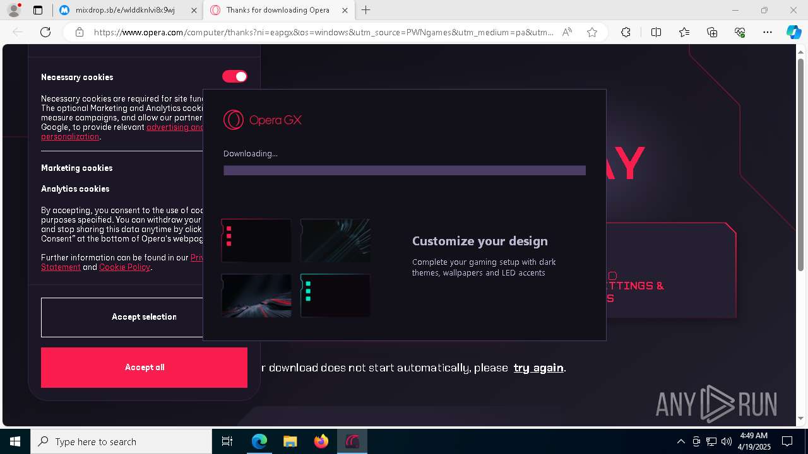Image resolution: width=808 pixels, height=454 pixels.
Task: Open the tab actions menu icon
Action: click(x=38, y=10)
